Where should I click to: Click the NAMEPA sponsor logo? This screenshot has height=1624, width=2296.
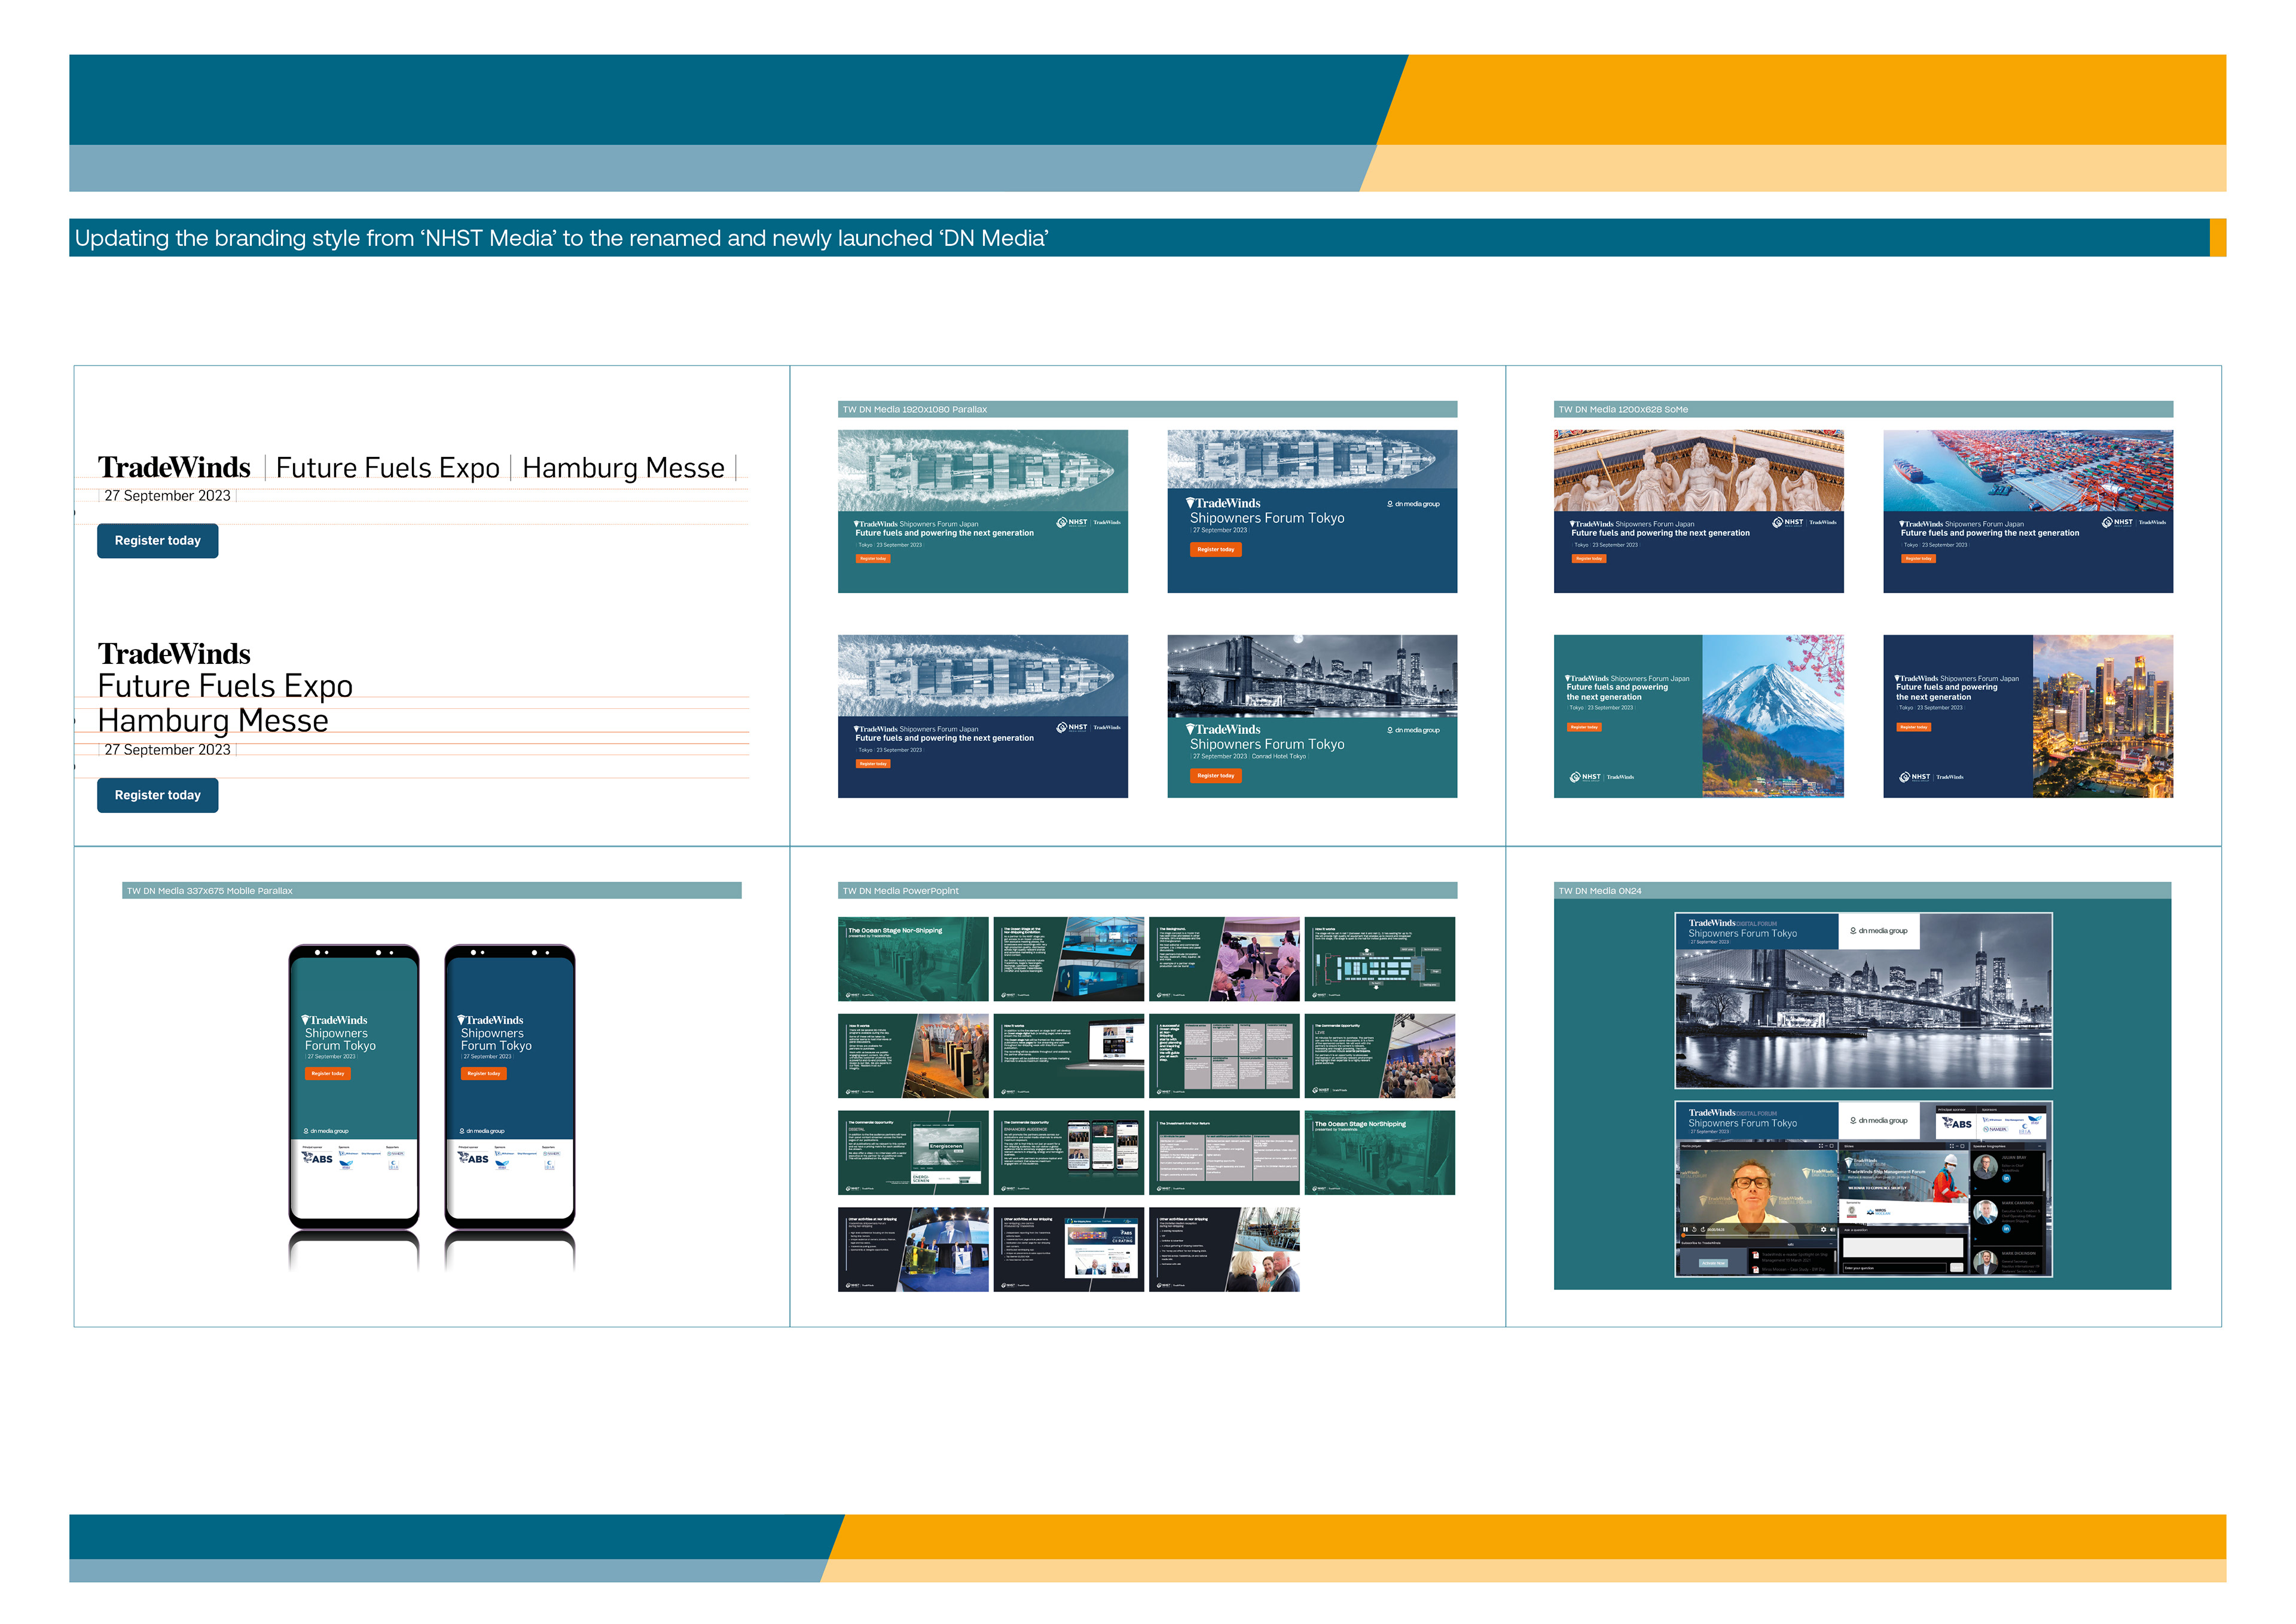[x=1996, y=1130]
